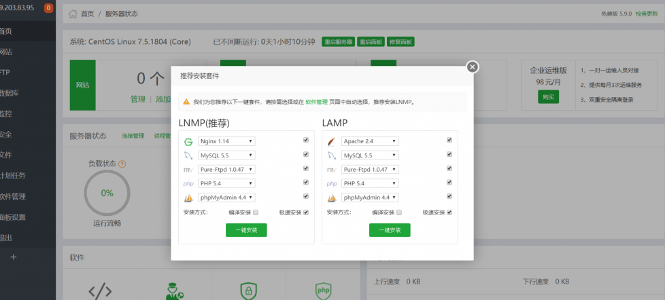Click the plus icon in left sidebar
Image resolution: width=665 pixels, height=300 pixels.
tap(13, 257)
